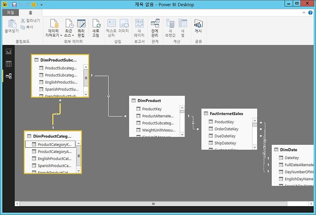This screenshot has width=316, height=215.
Task: Open 데이터 가져오기 get data
Action: [54, 28]
